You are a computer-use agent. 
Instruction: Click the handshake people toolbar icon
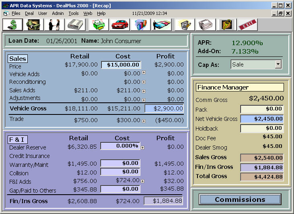(x=54, y=25)
